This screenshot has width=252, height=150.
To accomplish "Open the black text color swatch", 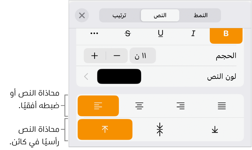I will pos(119,77).
